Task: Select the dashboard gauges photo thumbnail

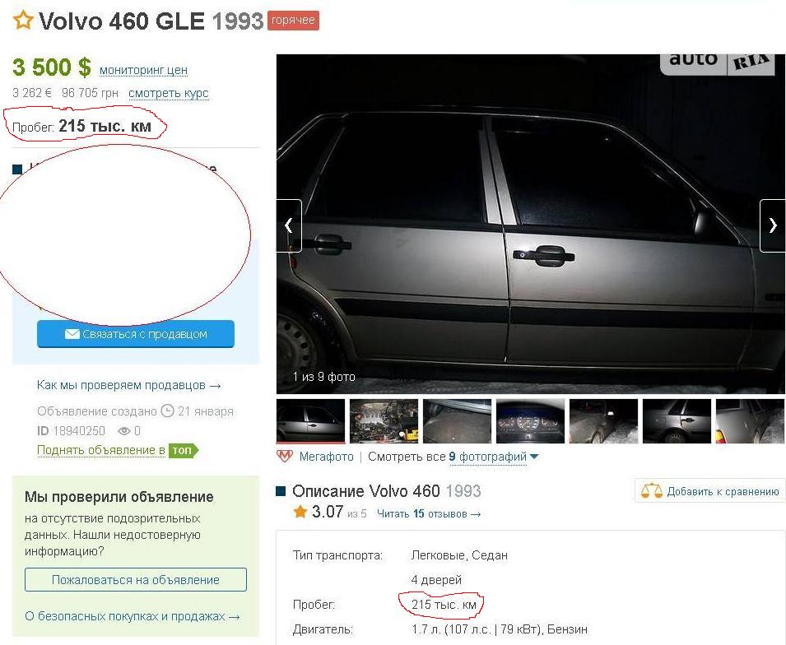Action: pyautogui.click(x=530, y=421)
